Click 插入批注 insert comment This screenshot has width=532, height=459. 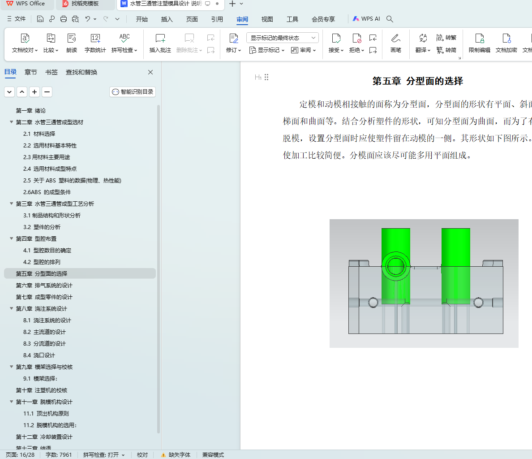160,43
